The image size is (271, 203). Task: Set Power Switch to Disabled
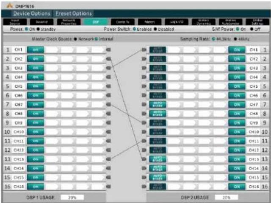(155, 29)
